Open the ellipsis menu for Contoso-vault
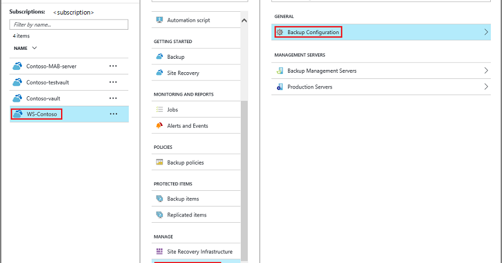The height and width of the screenshot is (263, 502). click(113, 98)
